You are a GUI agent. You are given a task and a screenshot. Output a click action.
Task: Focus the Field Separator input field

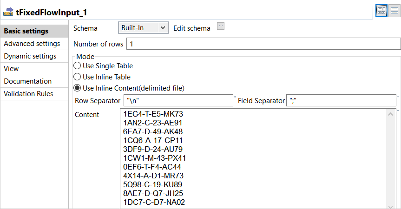(x=341, y=100)
